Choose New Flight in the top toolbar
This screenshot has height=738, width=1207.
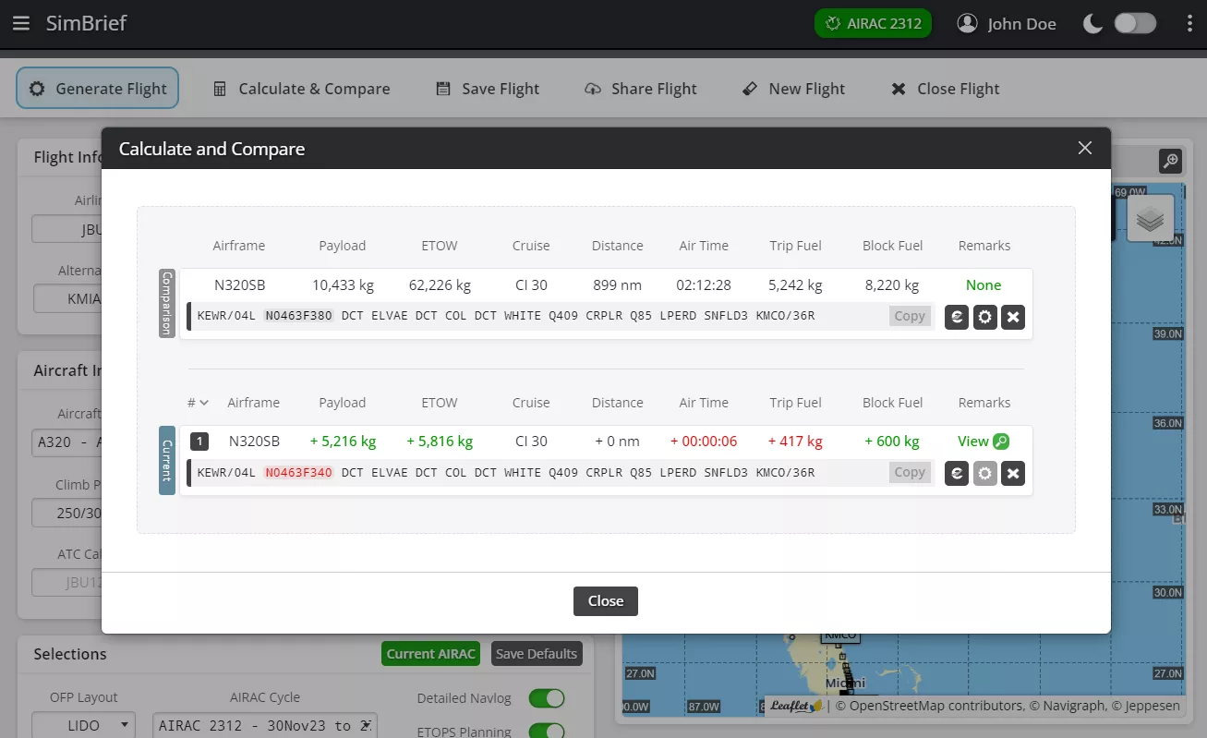pos(793,89)
